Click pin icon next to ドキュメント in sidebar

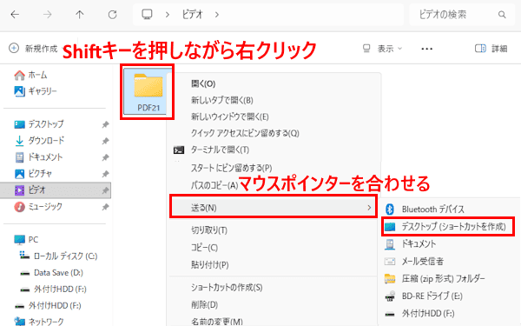[x=105, y=157]
